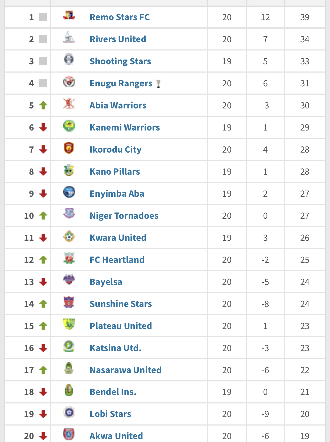This screenshot has height=442, width=330.
Task: Go to Niger Tornadoes team page
Action: click(x=124, y=216)
